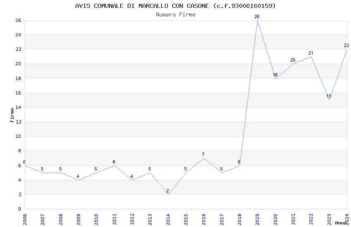Click the 26 tick label on y-axis

[x=18, y=20]
